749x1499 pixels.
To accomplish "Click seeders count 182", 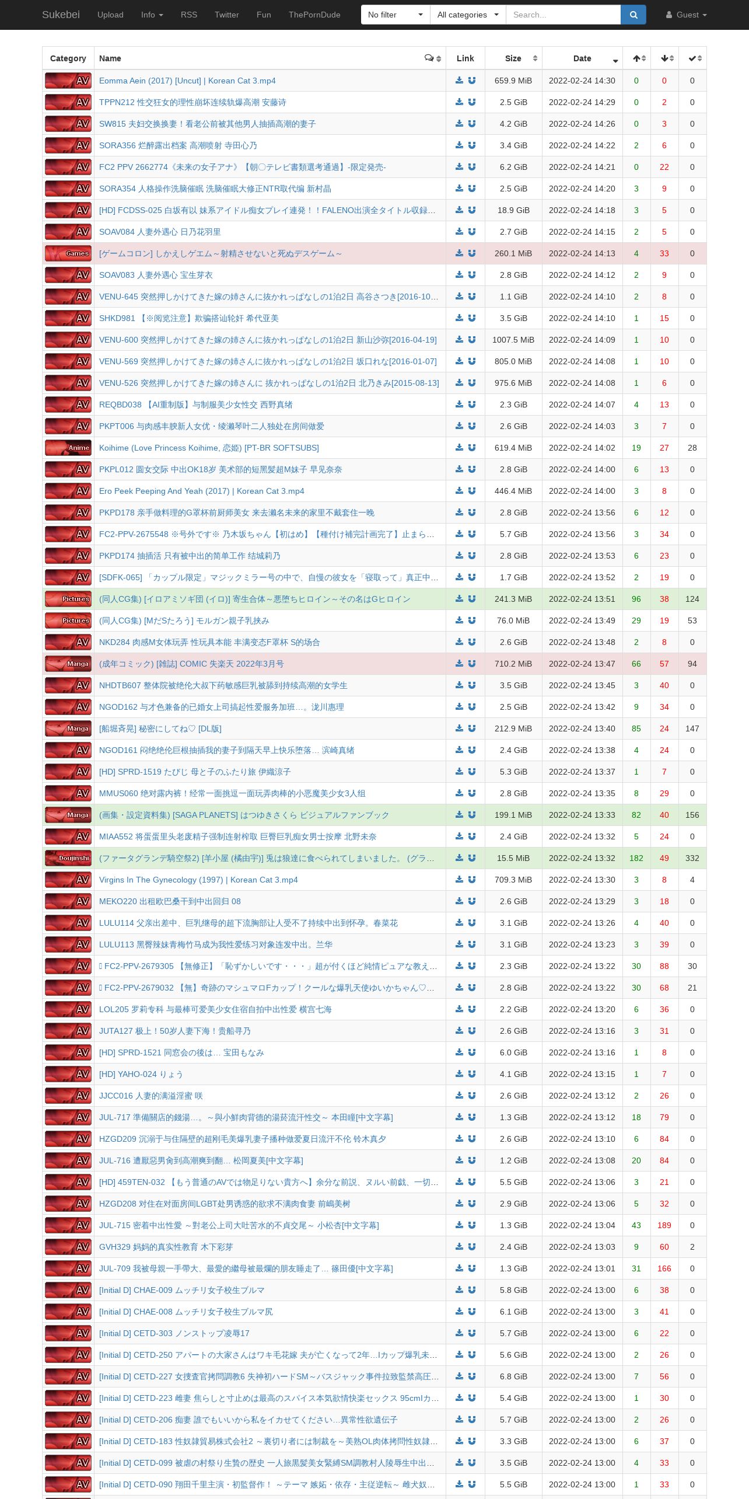I will [x=636, y=858].
